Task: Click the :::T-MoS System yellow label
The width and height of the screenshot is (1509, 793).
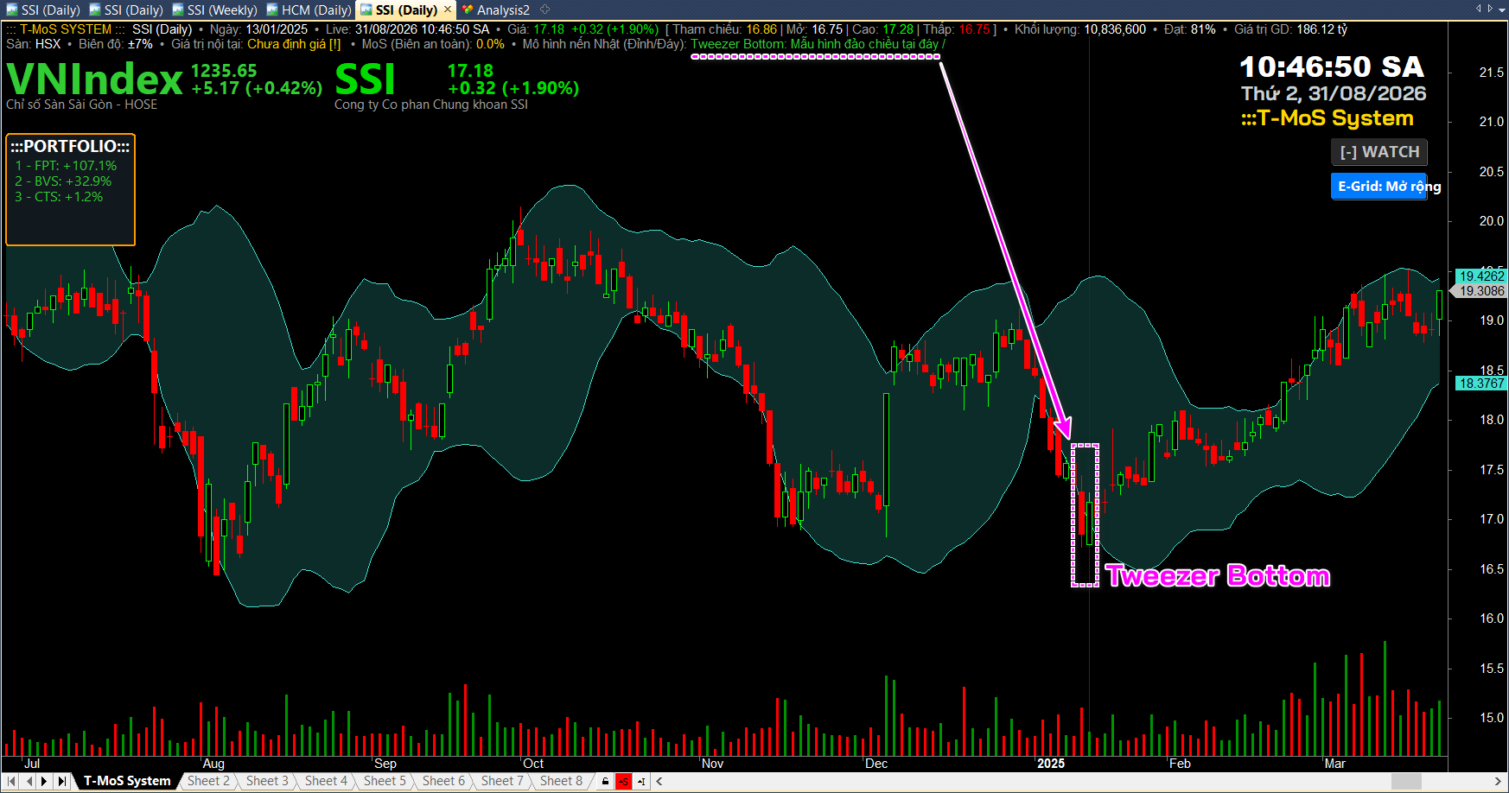Action: (1328, 118)
